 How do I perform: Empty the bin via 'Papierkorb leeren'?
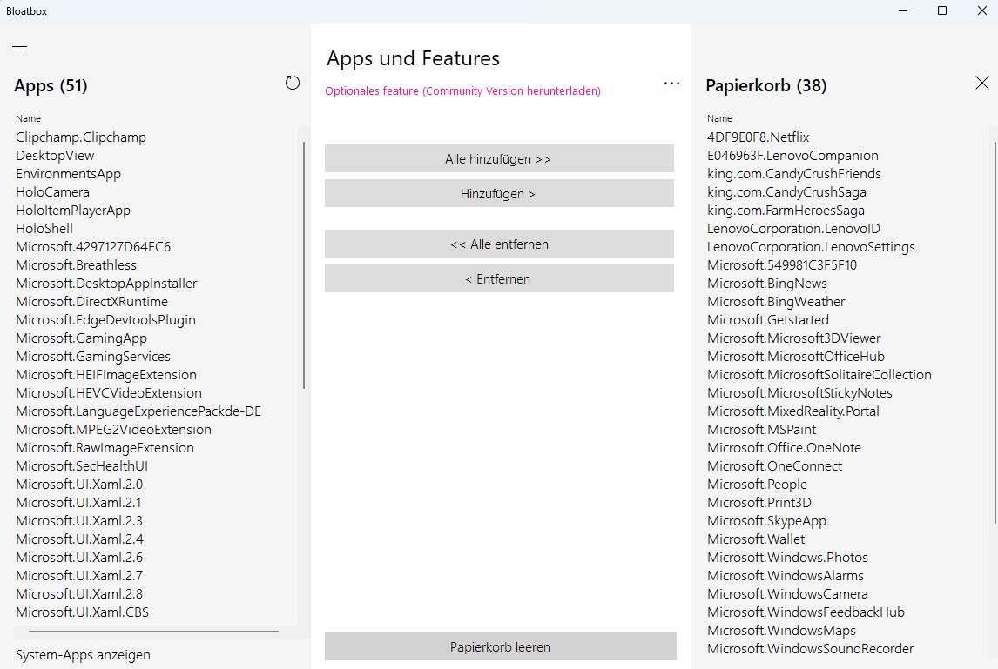coord(500,647)
